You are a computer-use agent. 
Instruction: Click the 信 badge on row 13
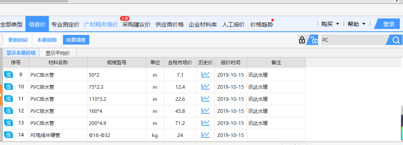8,123
